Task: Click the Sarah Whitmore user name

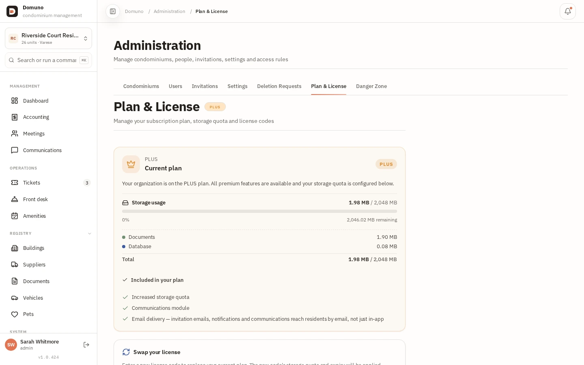Action: pyautogui.click(x=39, y=342)
